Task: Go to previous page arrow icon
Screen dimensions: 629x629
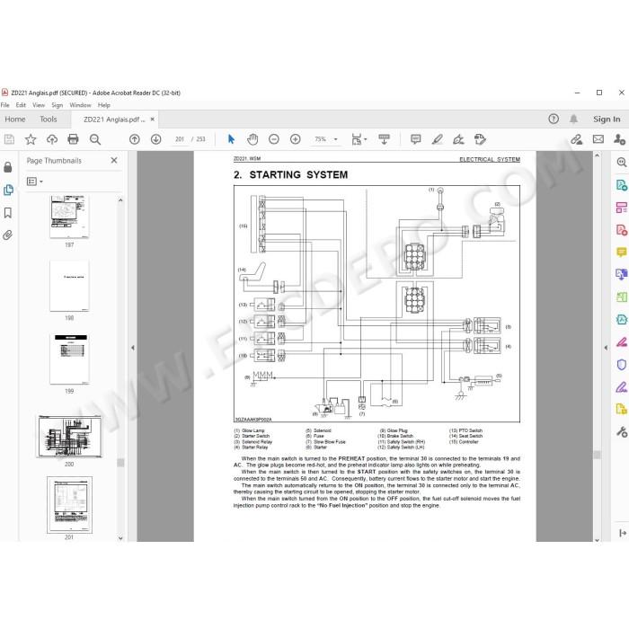Action: tap(135, 139)
